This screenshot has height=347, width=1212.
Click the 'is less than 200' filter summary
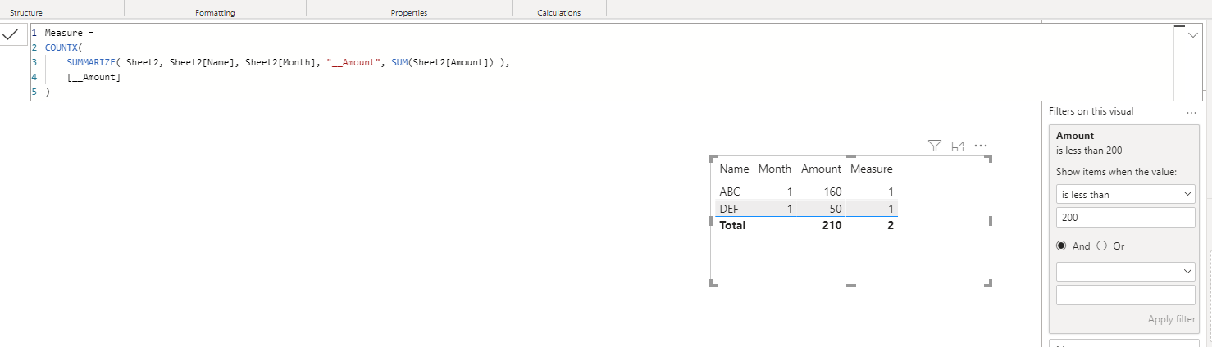(1089, 151)
